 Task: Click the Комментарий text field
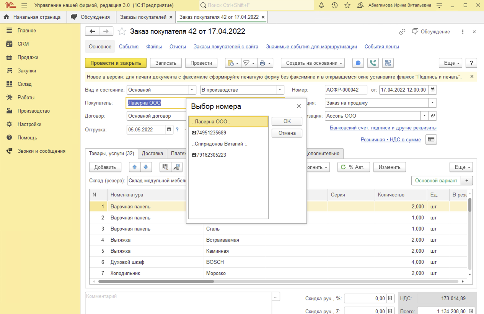coord(178,303)
